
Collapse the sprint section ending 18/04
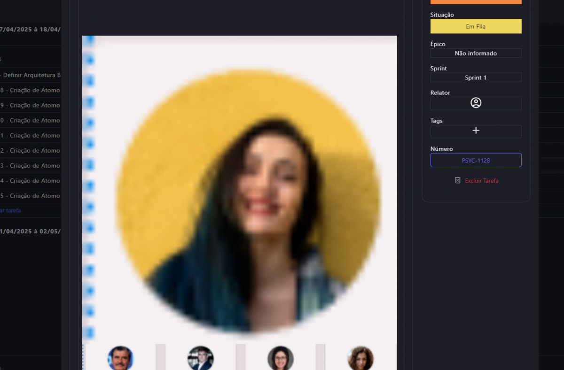click(30, 29)
